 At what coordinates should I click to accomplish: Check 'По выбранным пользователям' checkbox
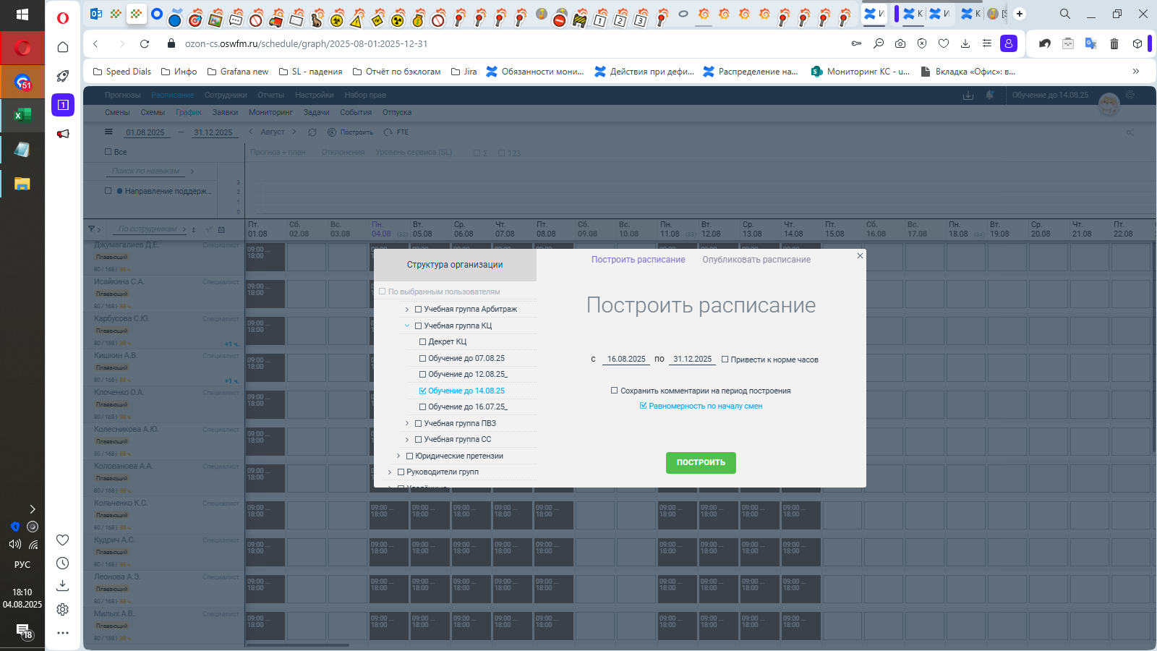pyautogui.click(x=383, y=292)
